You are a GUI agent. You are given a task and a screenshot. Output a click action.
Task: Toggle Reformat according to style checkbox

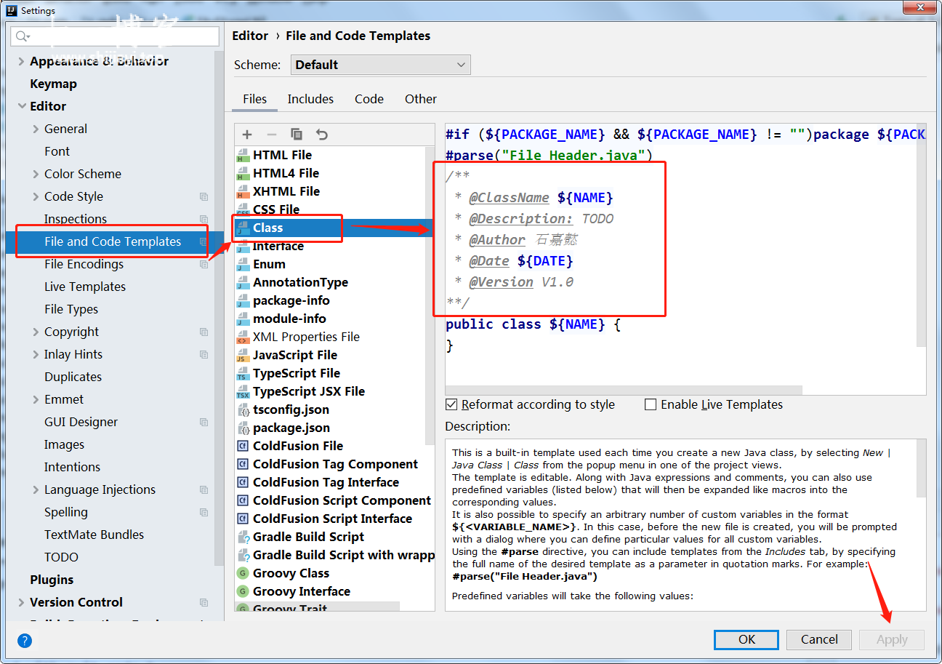click(451, 404)
